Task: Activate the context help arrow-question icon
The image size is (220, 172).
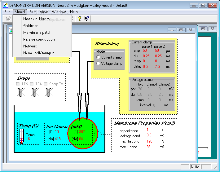Action: (87, 19)
